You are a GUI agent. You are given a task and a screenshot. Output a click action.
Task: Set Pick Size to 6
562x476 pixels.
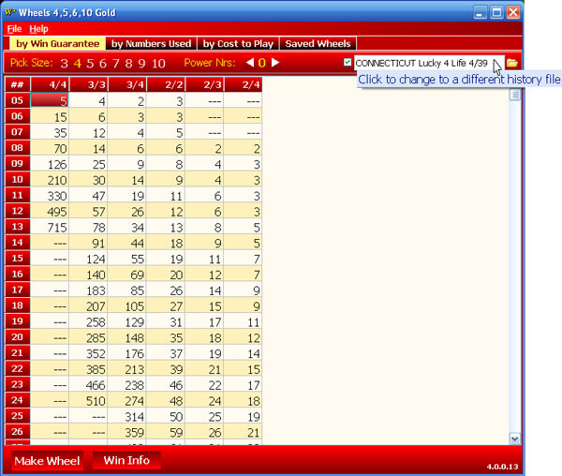(x=103, y=64)
